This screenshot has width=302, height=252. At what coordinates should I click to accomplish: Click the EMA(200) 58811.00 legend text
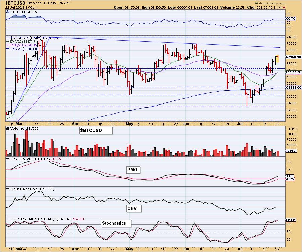pos(24,49)
